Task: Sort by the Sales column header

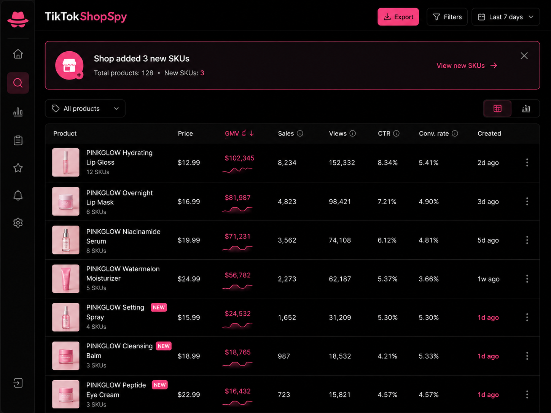Action: click(x=286, y=133)
